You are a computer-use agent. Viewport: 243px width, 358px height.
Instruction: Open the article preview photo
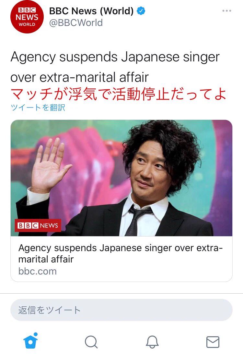pos(121,178)
